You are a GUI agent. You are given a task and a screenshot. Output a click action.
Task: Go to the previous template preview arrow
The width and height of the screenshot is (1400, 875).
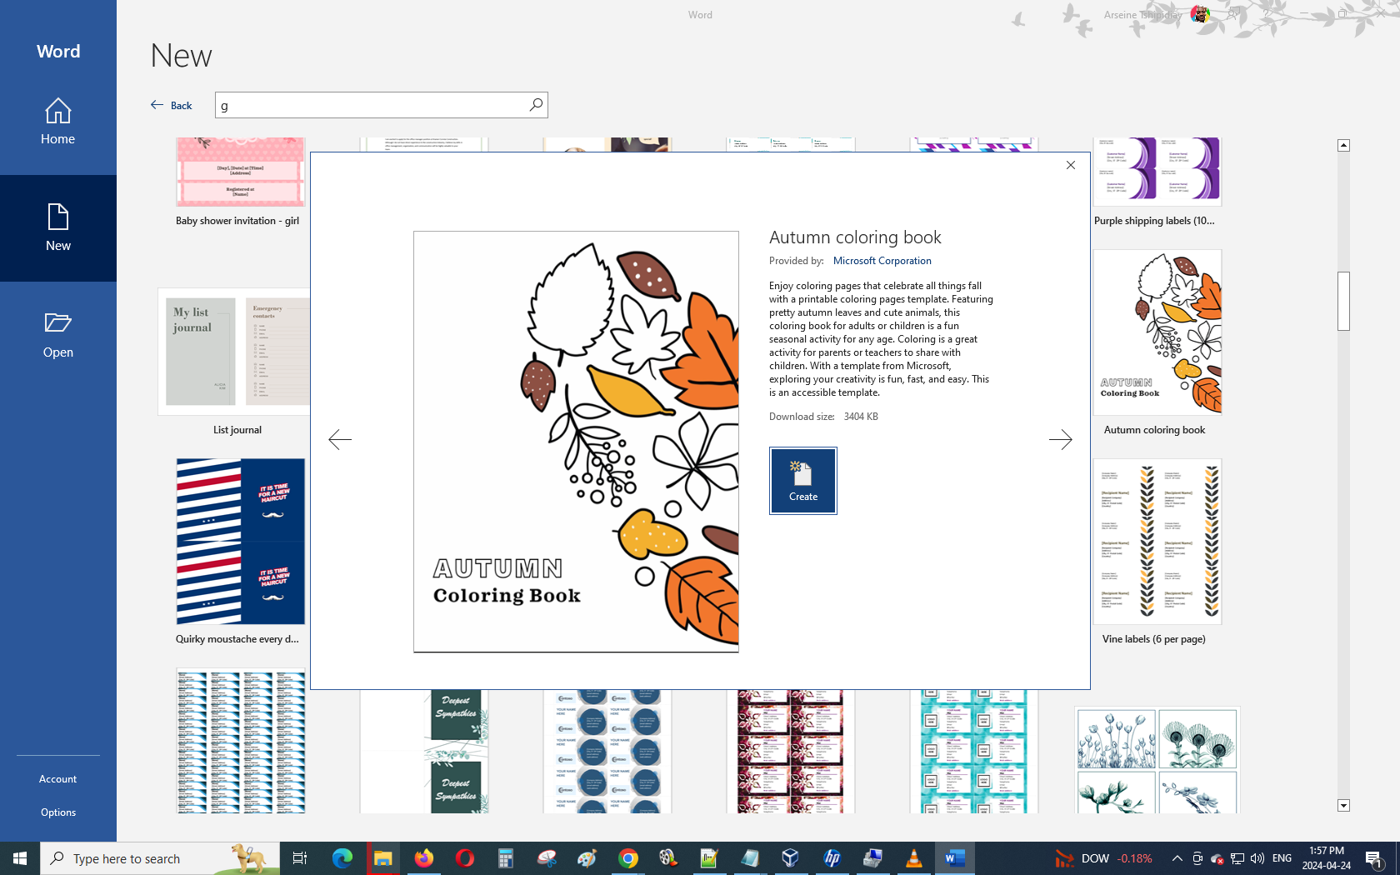pyautogui.click(x=340, y=439)
